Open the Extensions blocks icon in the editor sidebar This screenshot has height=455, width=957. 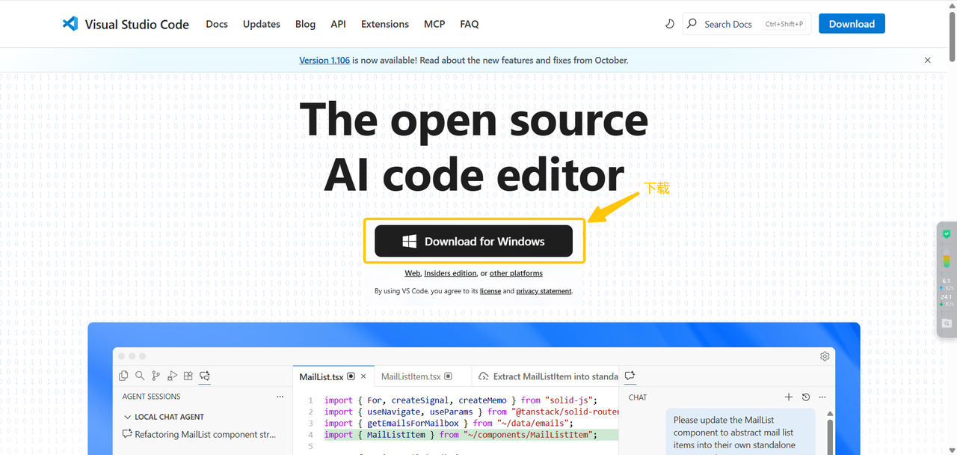pyautogui.click(x=188, y=376)
